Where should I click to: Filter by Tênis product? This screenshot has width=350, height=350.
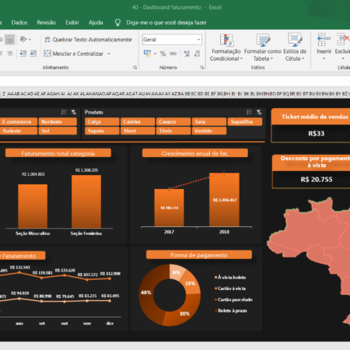[x=173, y=131]
